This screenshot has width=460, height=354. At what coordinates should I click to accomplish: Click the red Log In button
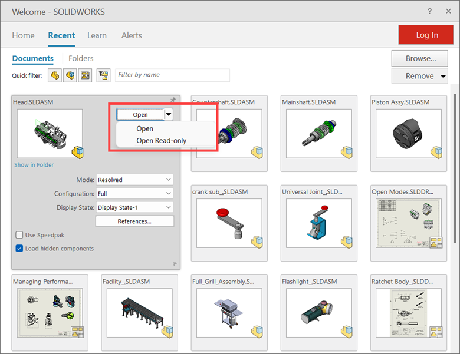pos(426,35)
